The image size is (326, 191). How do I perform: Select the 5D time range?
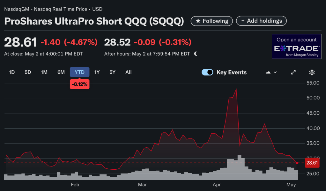pos(28,72)
